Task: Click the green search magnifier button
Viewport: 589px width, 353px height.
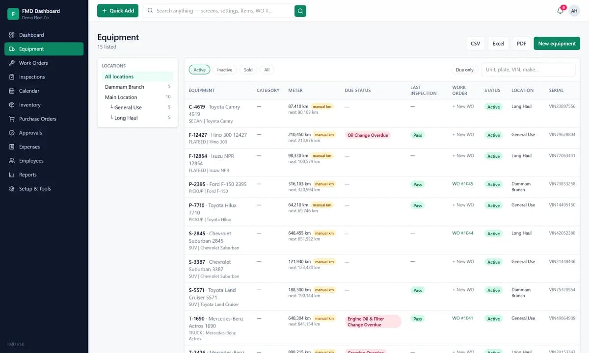Action: tap(300, 11)
